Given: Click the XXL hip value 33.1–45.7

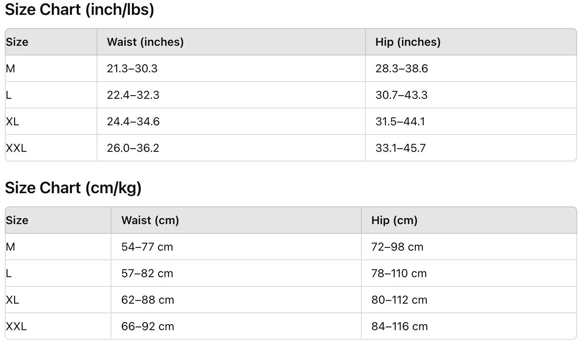Looking at the screenshot, I should (x=400, y=148).
